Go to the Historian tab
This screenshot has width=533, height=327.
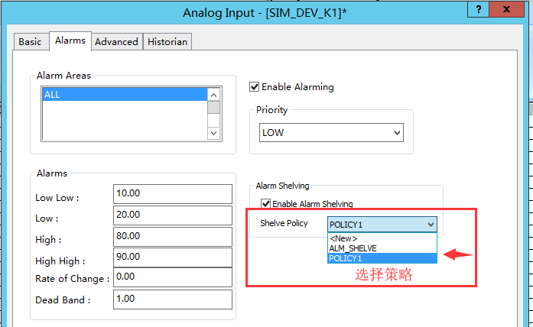167,42
